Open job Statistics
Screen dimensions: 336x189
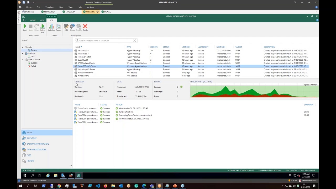51,27
